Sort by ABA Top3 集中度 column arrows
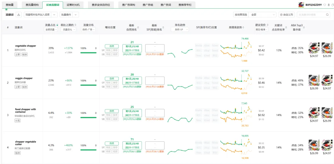334x164 pixels. (304, 27)
